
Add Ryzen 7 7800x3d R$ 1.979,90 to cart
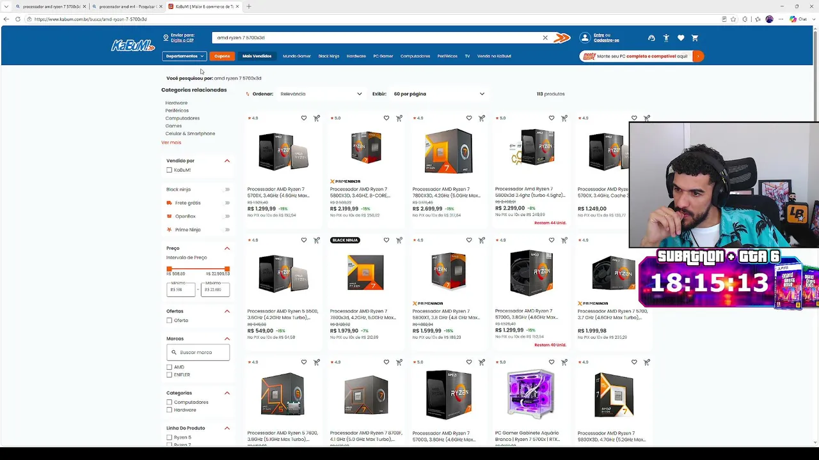pos(399,240)
